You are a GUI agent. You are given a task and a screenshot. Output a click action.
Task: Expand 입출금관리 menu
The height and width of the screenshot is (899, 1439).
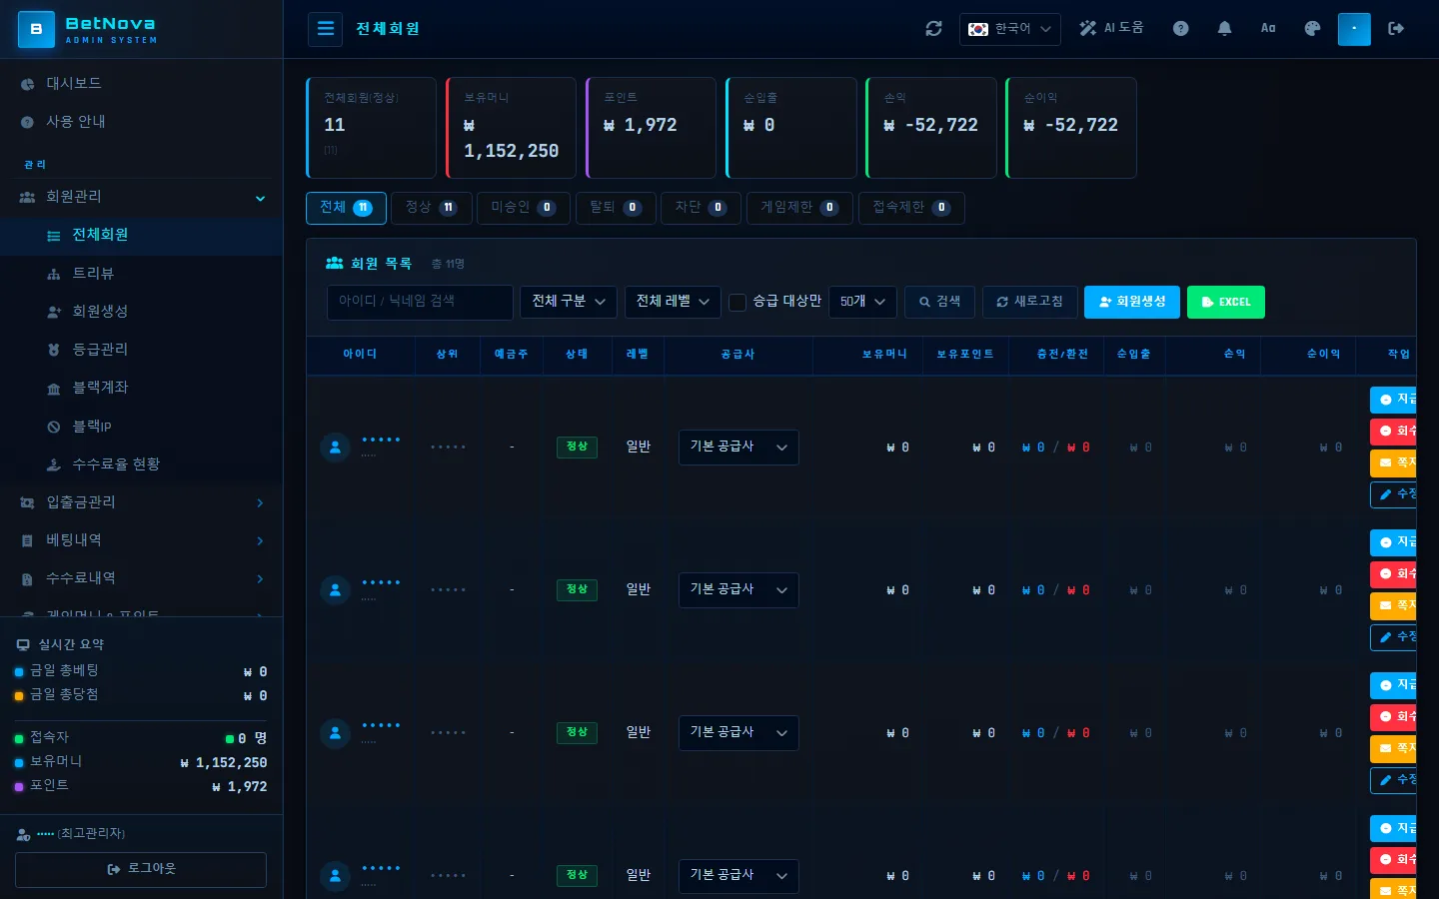pyautogui.click(x=141, y=502)
